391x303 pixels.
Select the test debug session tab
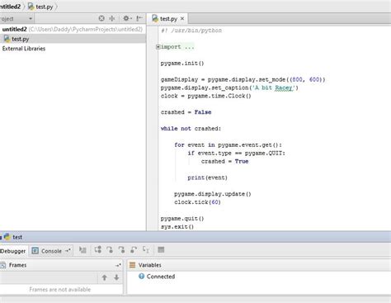click(x=13, y=237)
